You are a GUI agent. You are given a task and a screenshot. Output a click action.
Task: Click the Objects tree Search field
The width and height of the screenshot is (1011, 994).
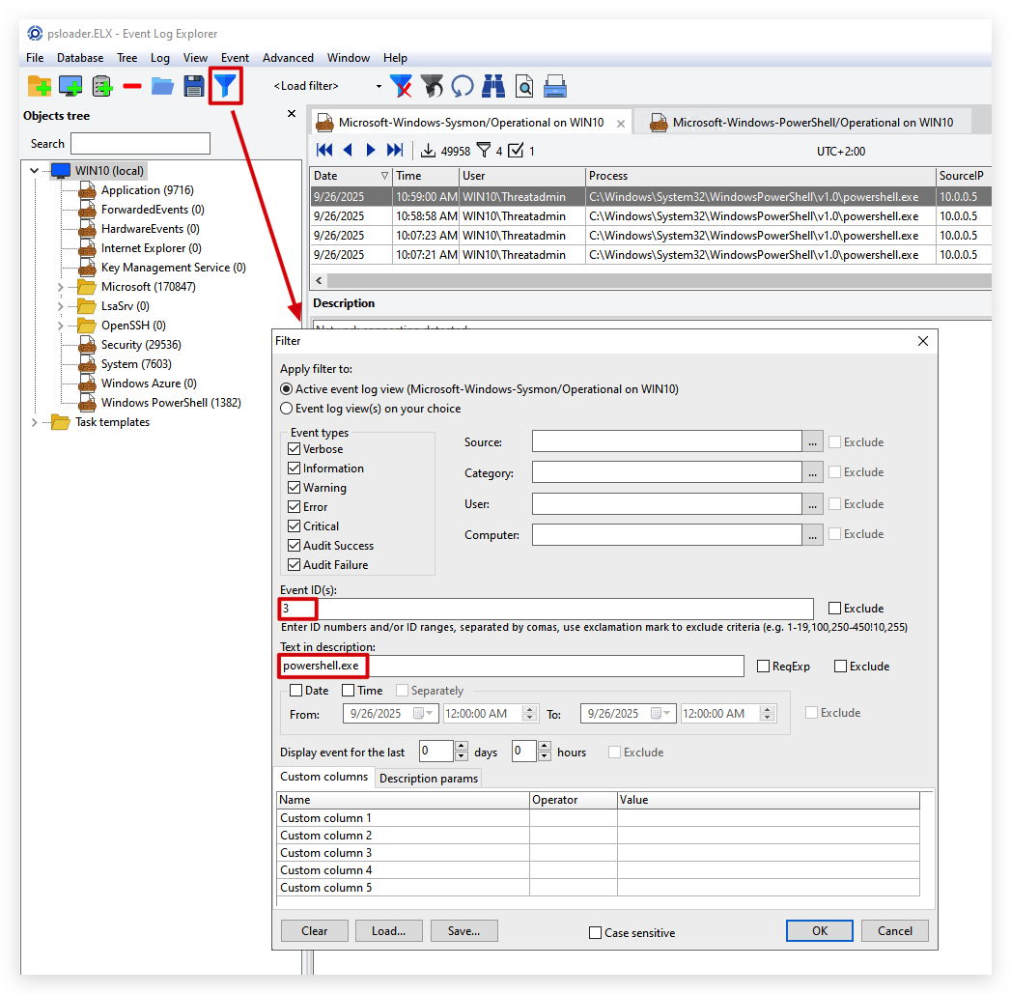pos(141,143)
